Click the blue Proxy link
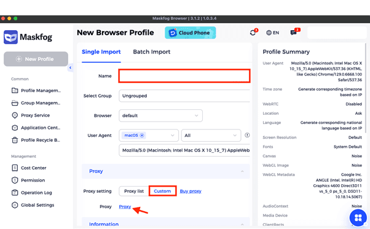Image resolution: width=370 pixels, height=229 pixels. 125,207
